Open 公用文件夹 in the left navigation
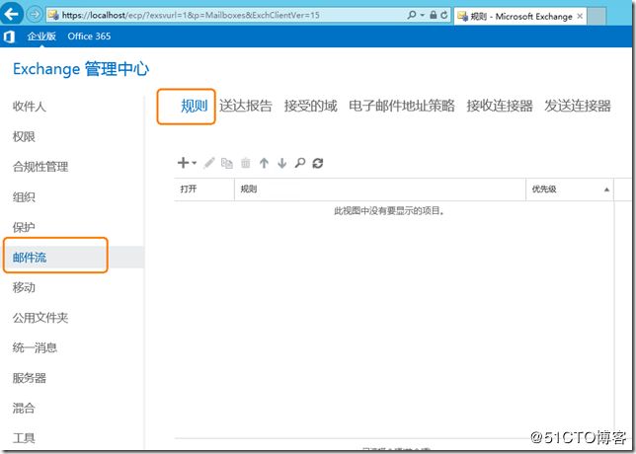 40,318
